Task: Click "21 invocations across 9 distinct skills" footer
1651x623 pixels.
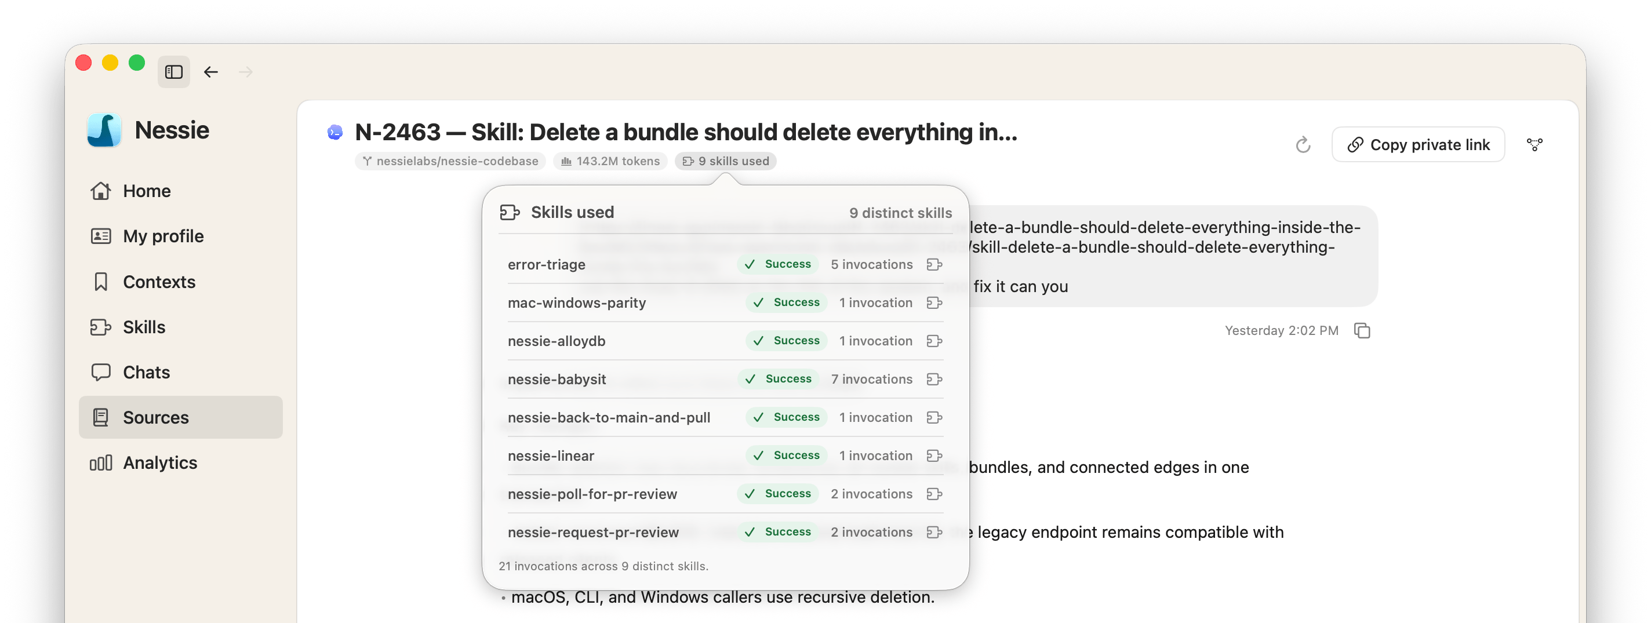Action: [603, 566]
